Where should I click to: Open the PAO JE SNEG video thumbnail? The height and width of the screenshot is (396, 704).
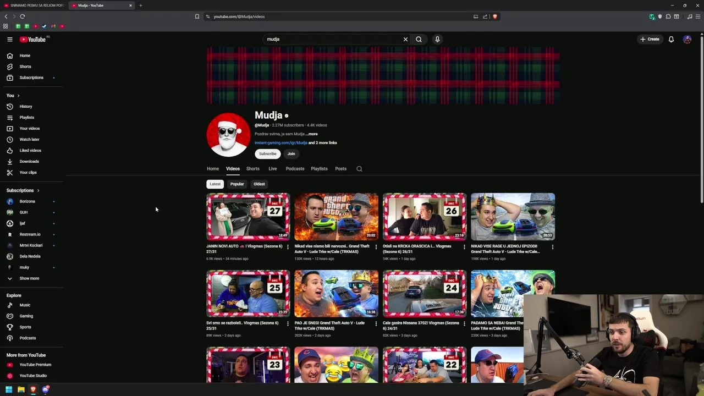pos(336,293)
